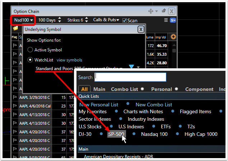Select the Active Symbol radio button

[x=30, y=50]
